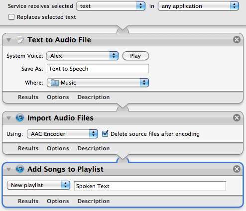246x211 pixels.
Task: Click Play to preview the system voice
Action: tap(135, 56)
